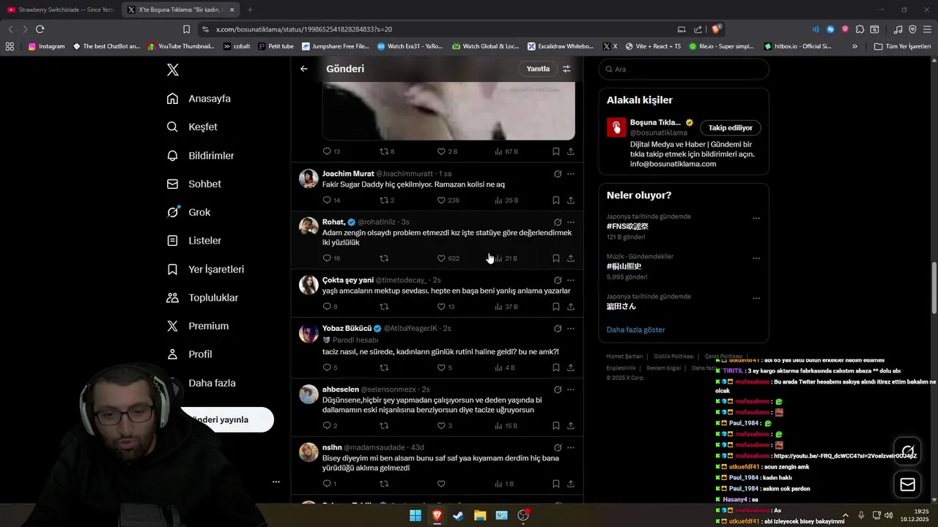
Task: Open Profil page
Action: point(189,354)
